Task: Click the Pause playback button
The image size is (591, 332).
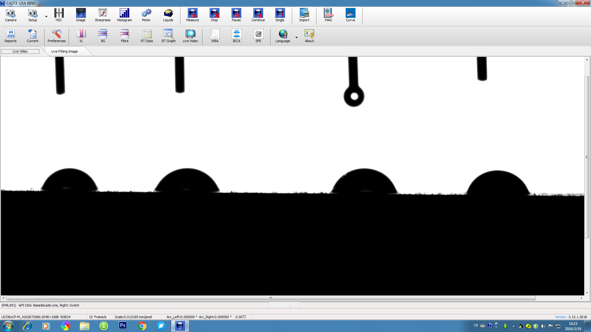Action: coord(236,14)
